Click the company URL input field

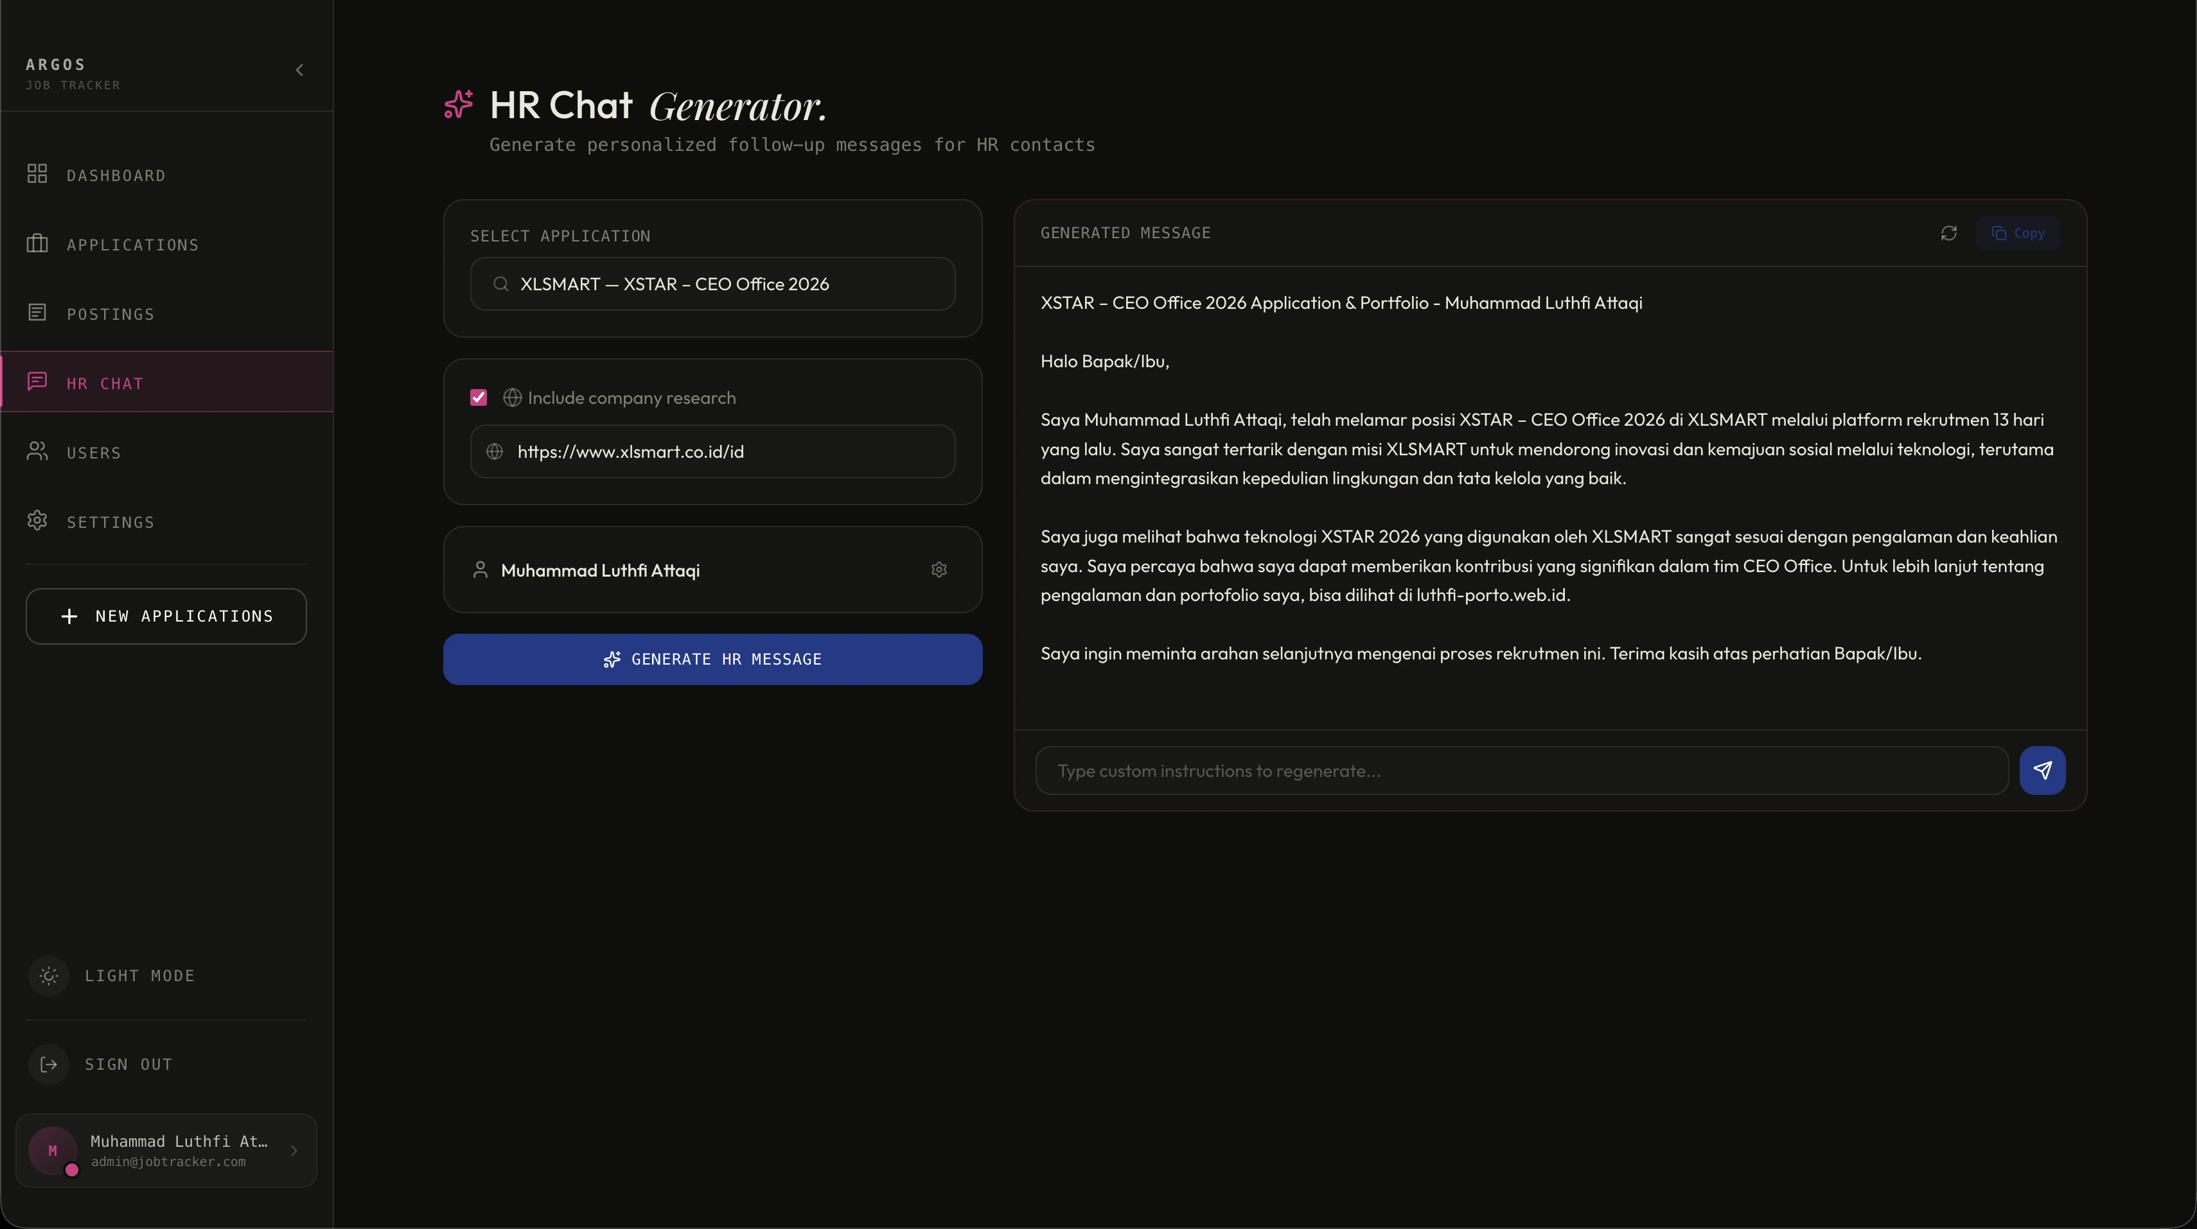[713, 451]
